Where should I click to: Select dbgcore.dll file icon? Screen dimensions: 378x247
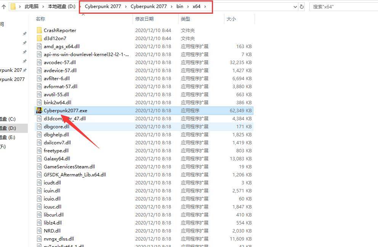coord(39,126)
